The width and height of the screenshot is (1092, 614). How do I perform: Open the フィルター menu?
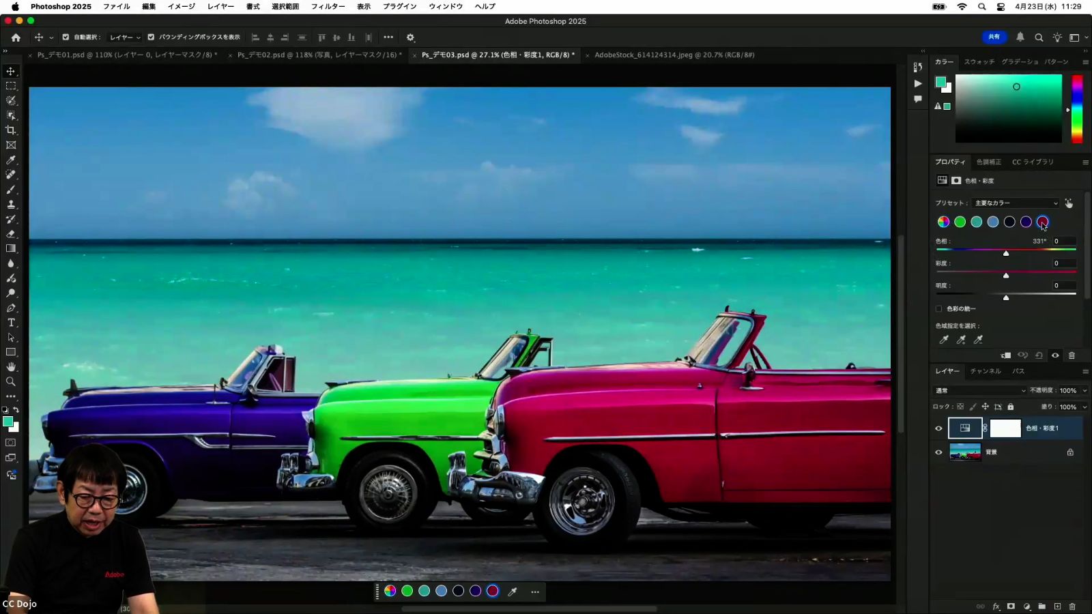coord(328,6)
